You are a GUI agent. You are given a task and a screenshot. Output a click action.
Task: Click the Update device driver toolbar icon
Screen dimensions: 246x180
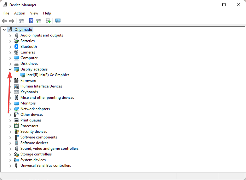[x=48, y=21]
